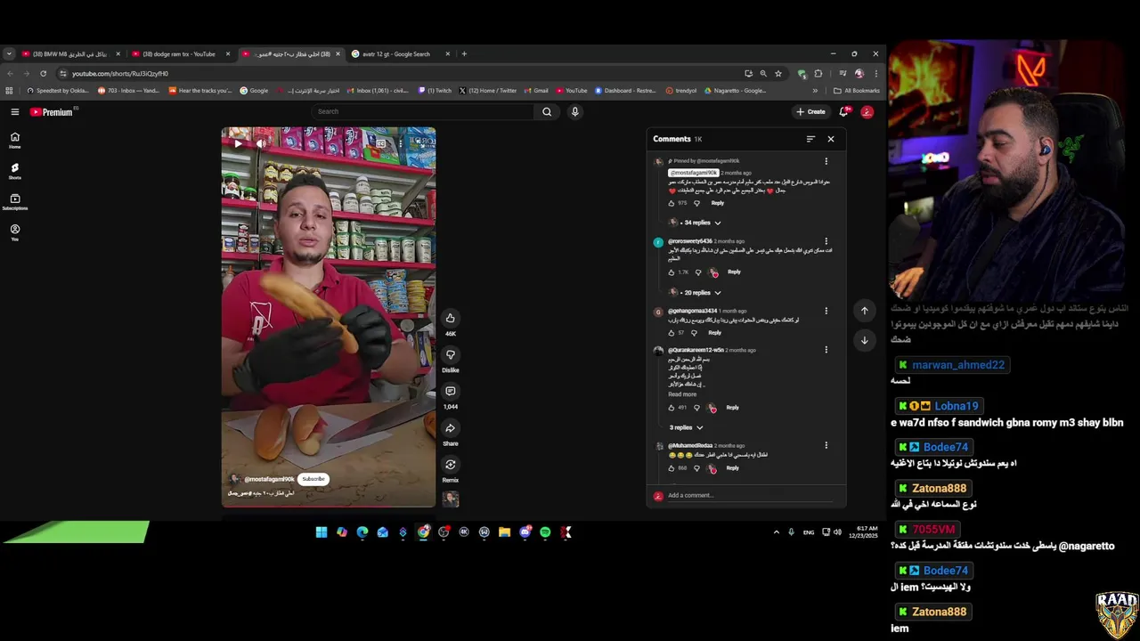Switch to dodge ram trx YouTube tab
This screenshot has width=1140, height=641.
coord(181,53)
